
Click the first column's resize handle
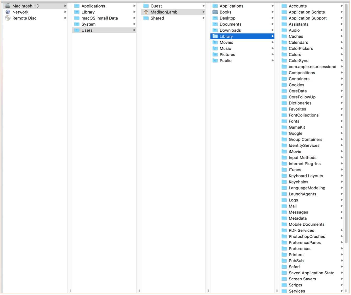70,291
